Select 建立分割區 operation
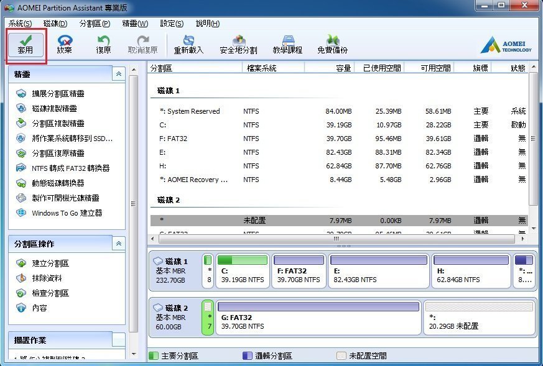Image resolution: width=543 pixels, height=366 pixels. (x=42, y=263)
